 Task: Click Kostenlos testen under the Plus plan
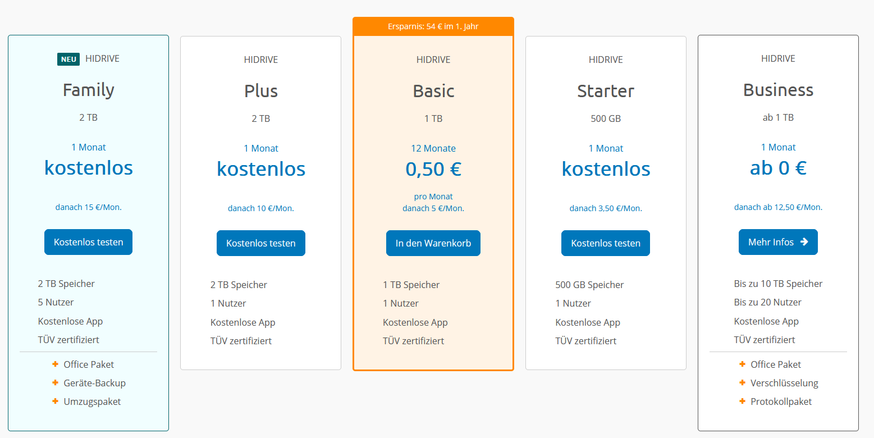261,243
